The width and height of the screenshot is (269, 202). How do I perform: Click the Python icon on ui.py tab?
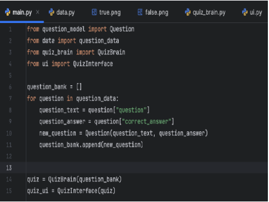point(245,12)
